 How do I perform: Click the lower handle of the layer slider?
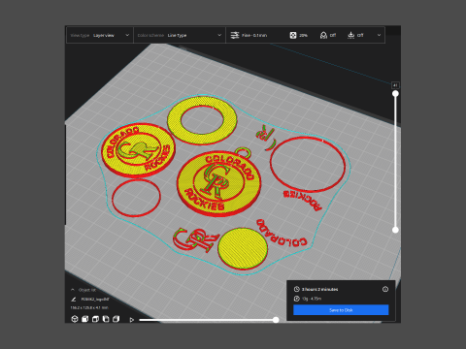pyautogui.click(x=395, y=230)
